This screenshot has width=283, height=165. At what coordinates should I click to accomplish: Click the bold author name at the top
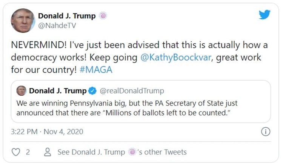(66, 16)
